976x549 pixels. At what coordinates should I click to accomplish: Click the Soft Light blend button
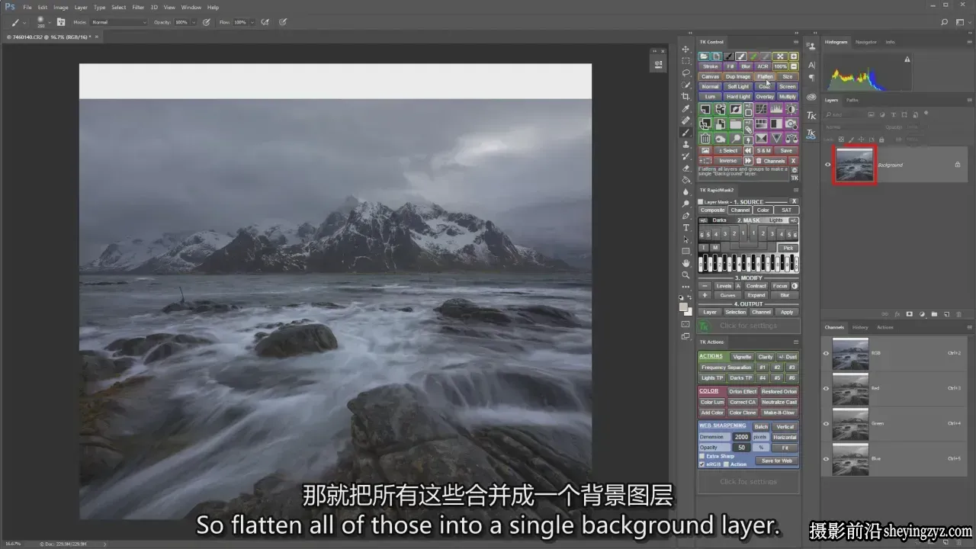point(738,86)
